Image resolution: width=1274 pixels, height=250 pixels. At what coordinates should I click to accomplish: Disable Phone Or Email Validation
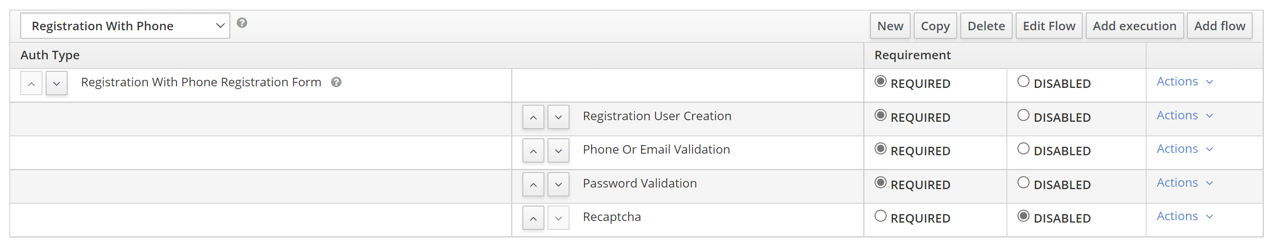pos(1023,149)
